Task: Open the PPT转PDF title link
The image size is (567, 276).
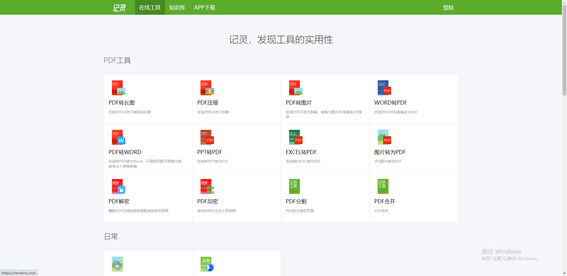Action: pyautogui.click(x=210, y=152)
